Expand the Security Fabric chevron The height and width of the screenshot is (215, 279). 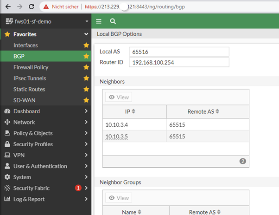tap(86, 188)
